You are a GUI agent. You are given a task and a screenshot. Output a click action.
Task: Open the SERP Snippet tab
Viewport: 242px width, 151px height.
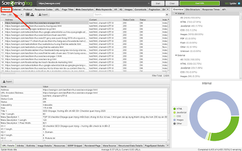[75, 146]
